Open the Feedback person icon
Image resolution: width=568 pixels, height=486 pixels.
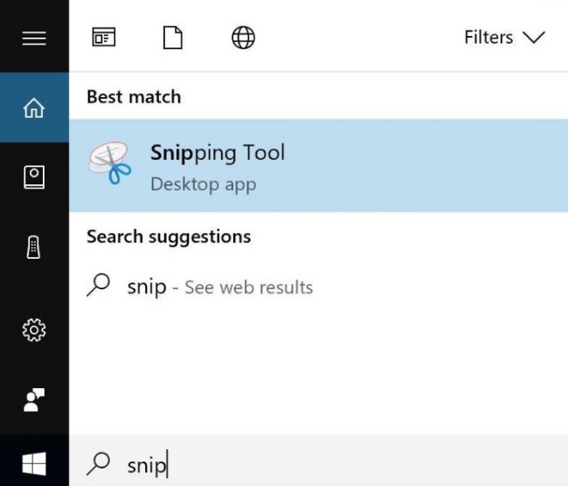[x=34, y=399]
